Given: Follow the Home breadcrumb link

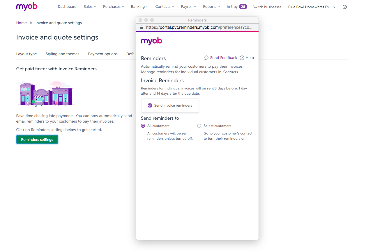Looking at the screenshot, I should point(22,23).
